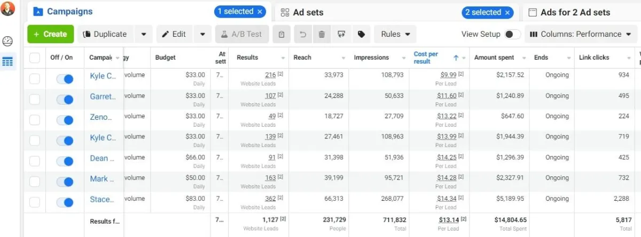Screen dimensions: 641x237
Task: Toggle the View Setup switch
Action: pyautogui.click(x=512, y=35)
